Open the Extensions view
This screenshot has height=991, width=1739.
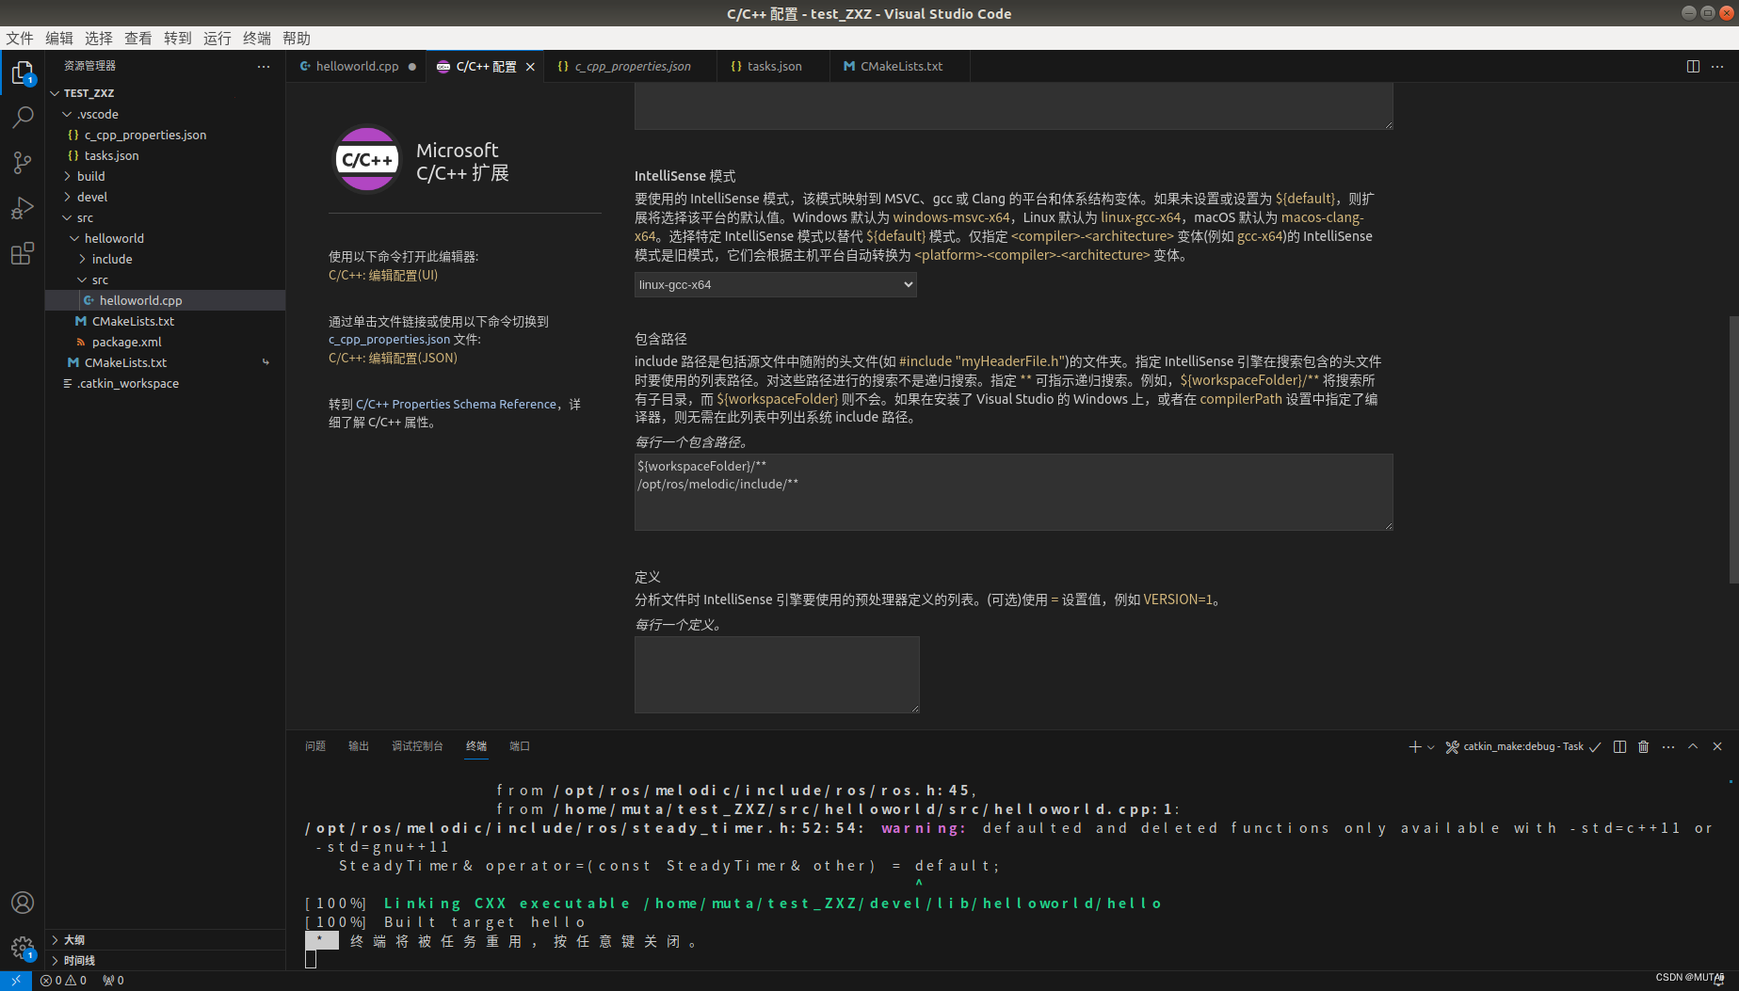tap(21, 252)
